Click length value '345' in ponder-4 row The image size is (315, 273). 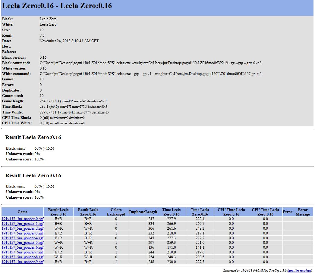coord(151,238)
